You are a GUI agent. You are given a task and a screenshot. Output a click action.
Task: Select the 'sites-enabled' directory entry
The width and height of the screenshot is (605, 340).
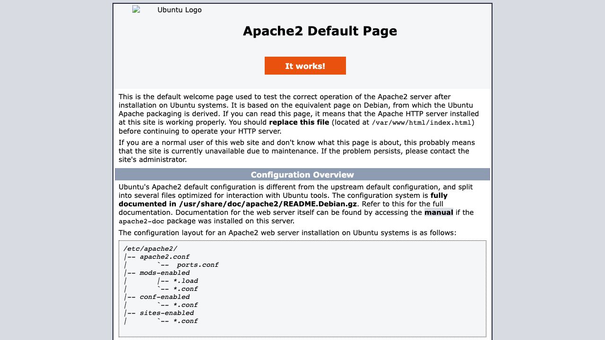(166, 313)
